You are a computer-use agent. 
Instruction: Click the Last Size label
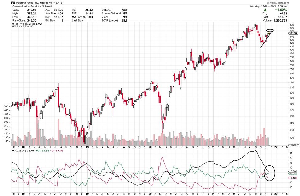[78, 20]
